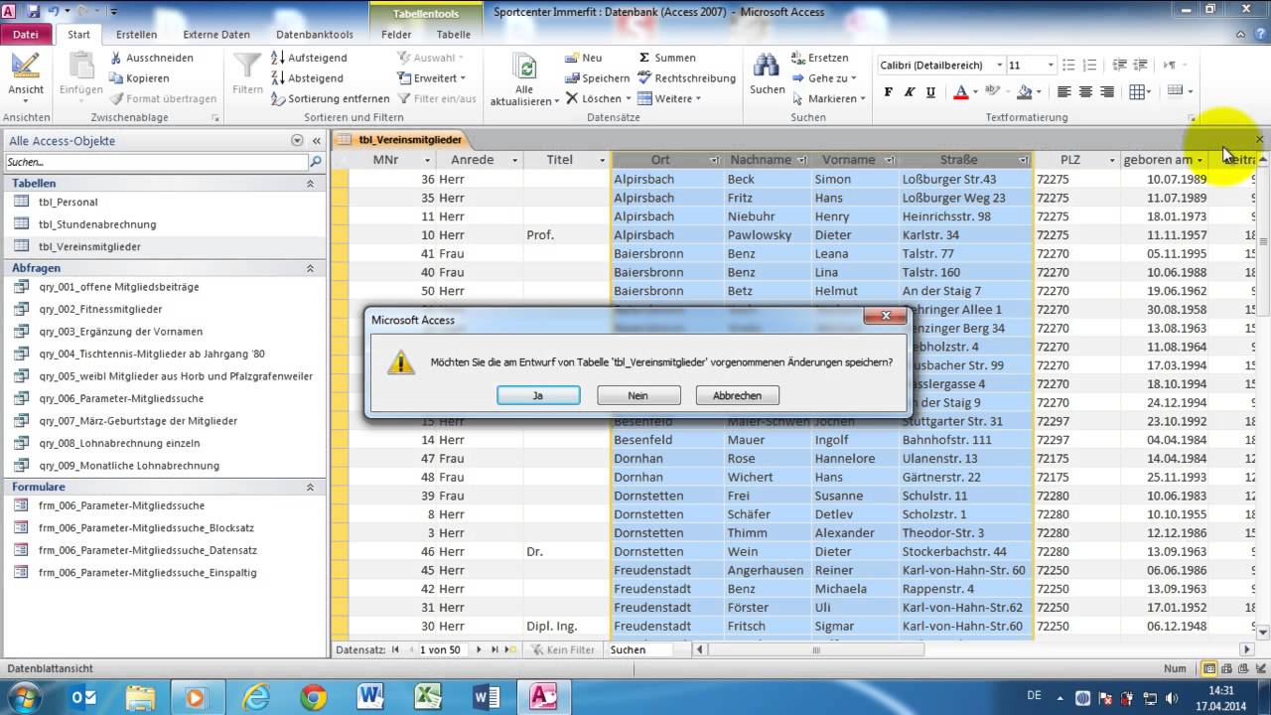Click Sortierung entfernen
This screenshot has height=715, width=1271.
331,98
